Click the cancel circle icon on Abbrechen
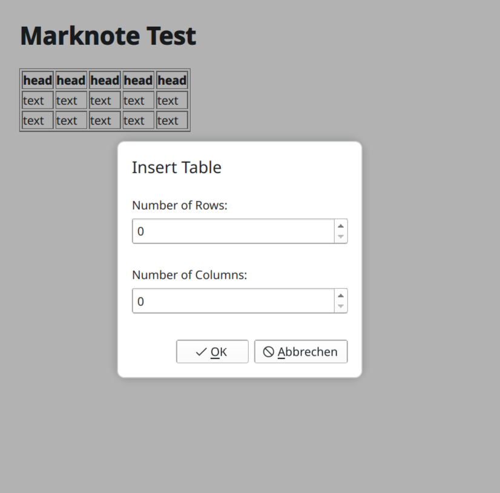 (x=269, y=352)
